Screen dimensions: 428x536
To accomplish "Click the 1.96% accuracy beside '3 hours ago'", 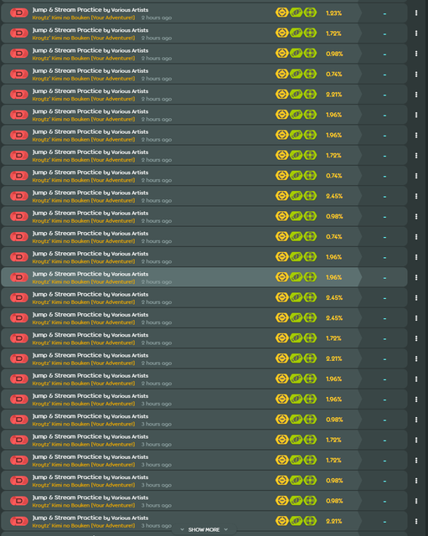I will [333, 399].
